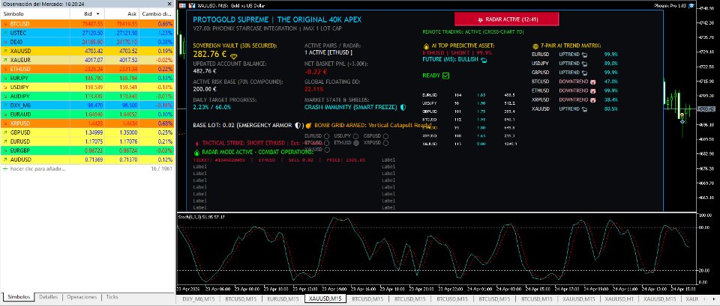Click the GBPUSD bid value 1.34999
The width and height of the screenshot is (720, 306).
click(x=93, y=132)
